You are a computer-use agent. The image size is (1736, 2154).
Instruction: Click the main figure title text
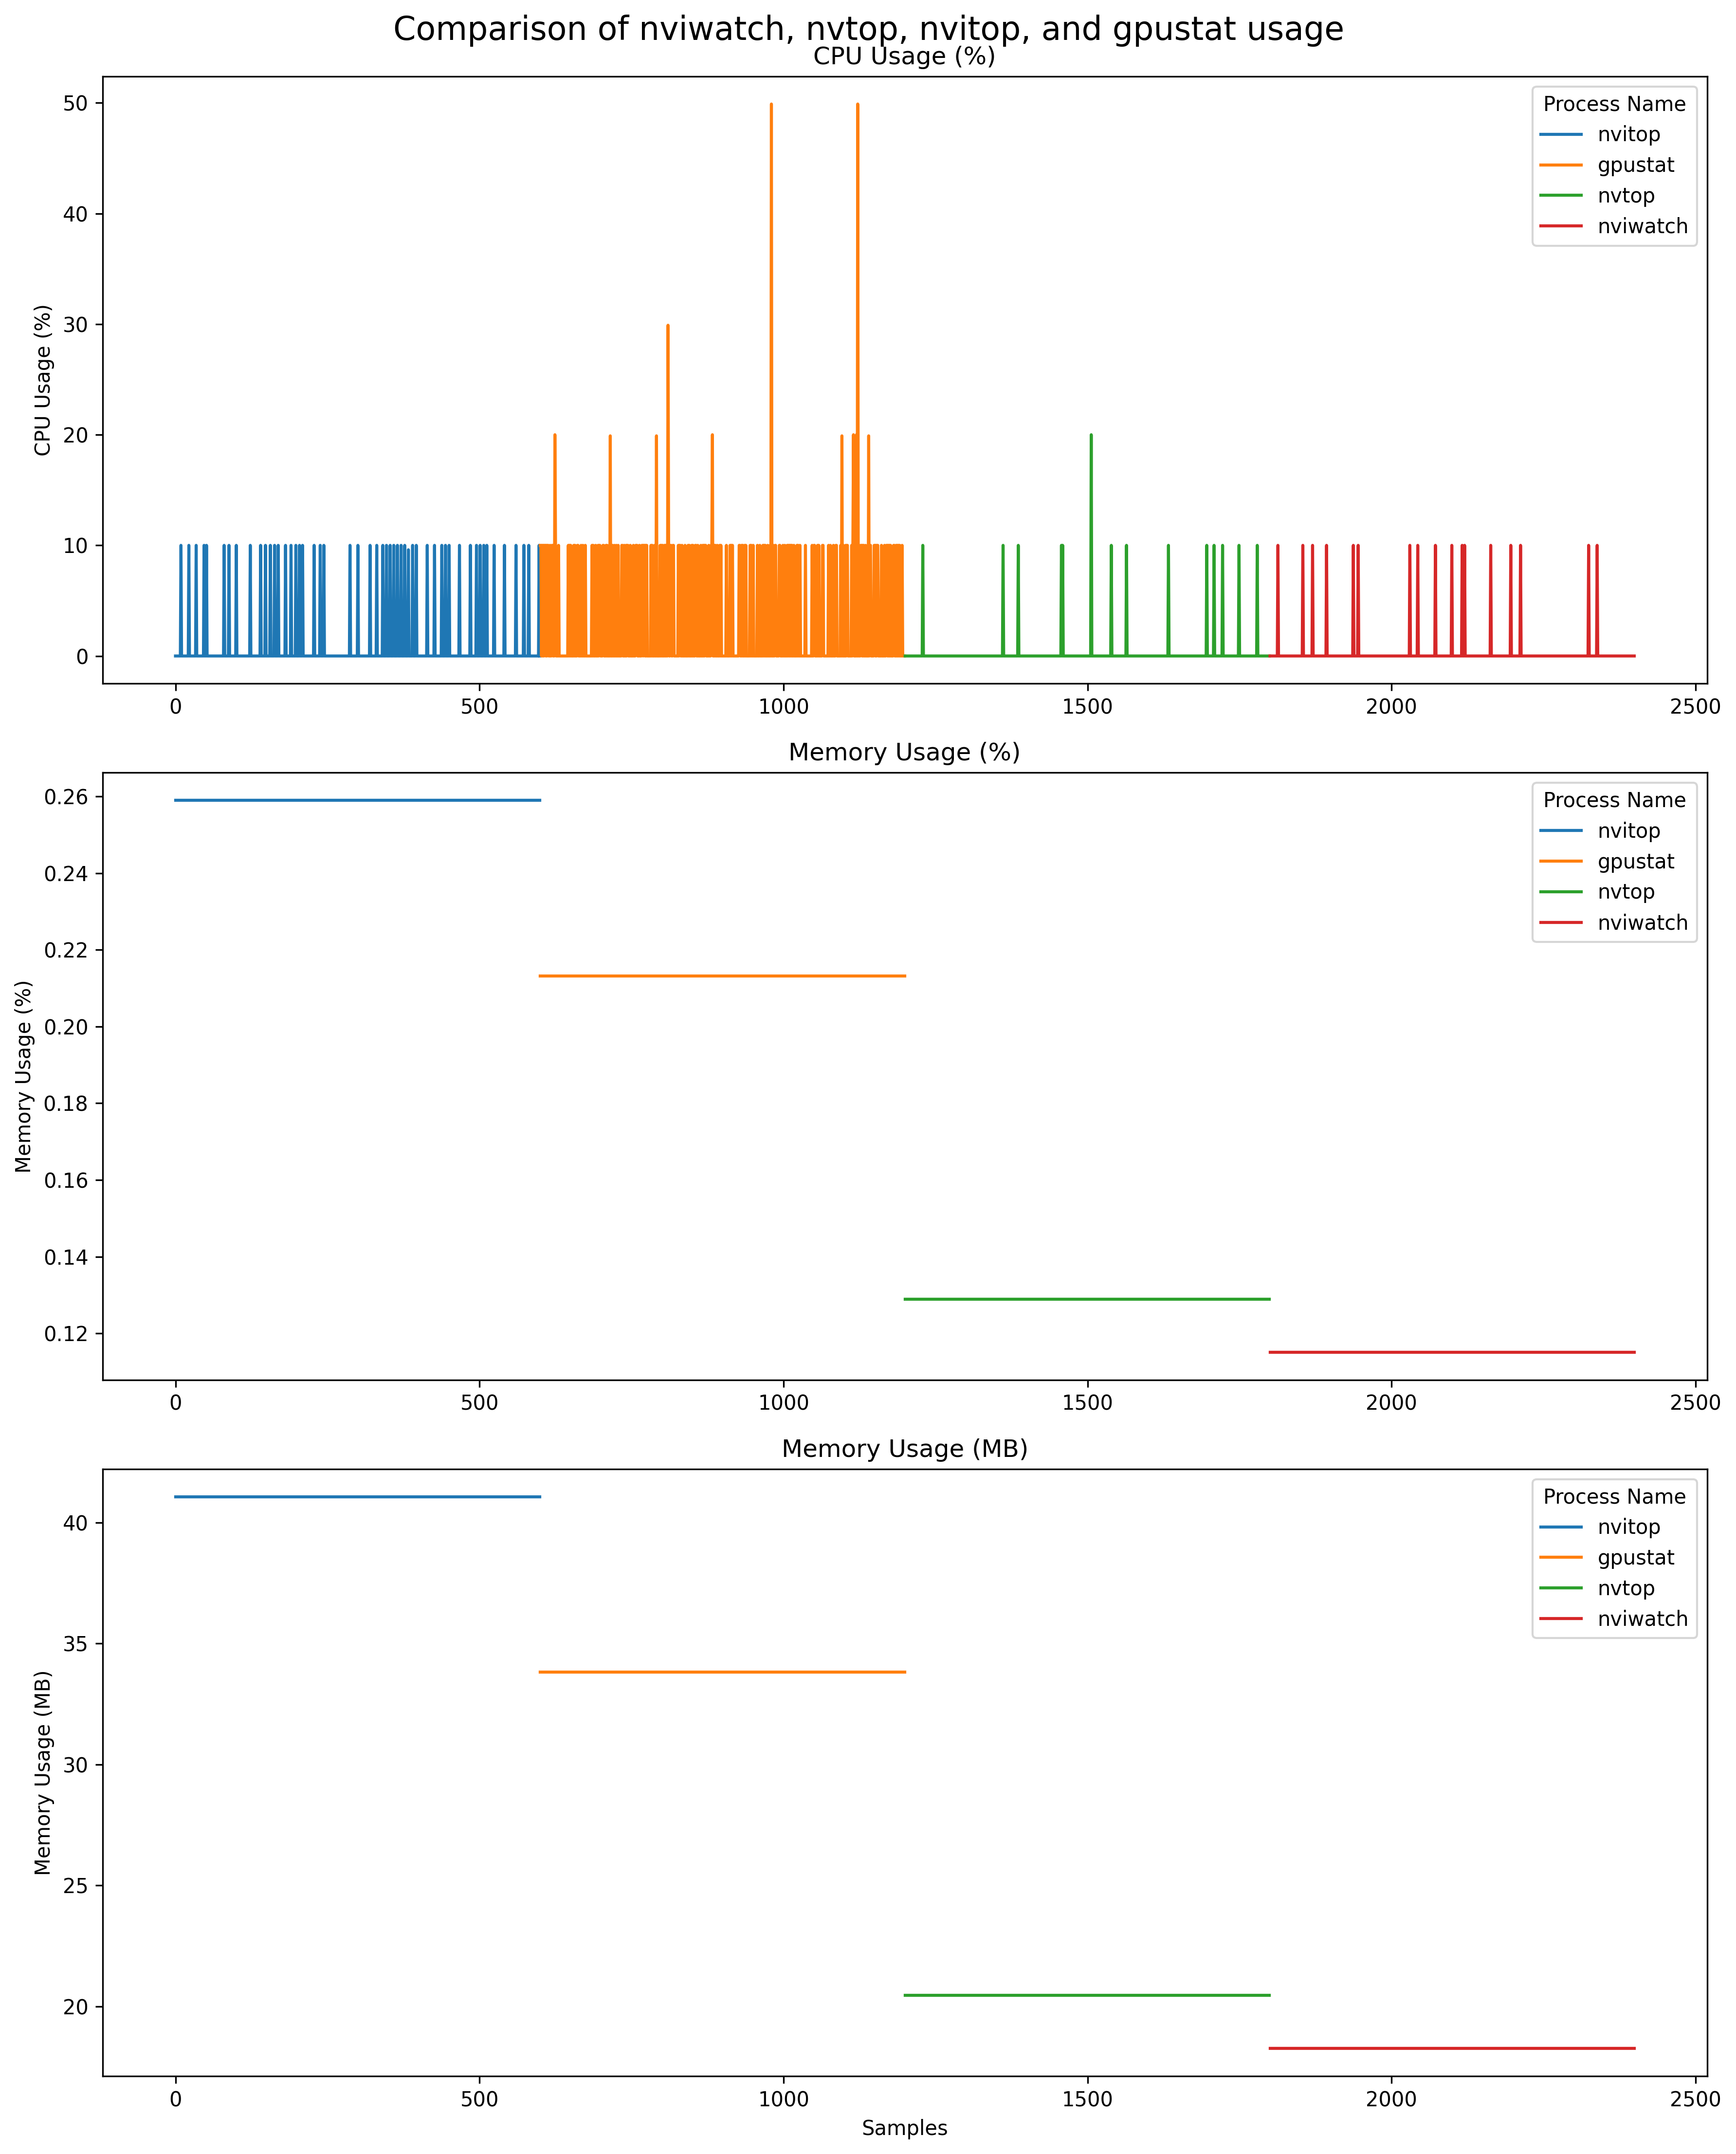tap(868, 28)
